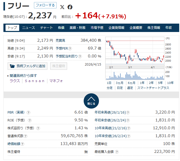Image resolution: width=180 pixels, height=161 pixels.
Task: Switch to the 株価 tab
Action: click(x=61, y=28)
